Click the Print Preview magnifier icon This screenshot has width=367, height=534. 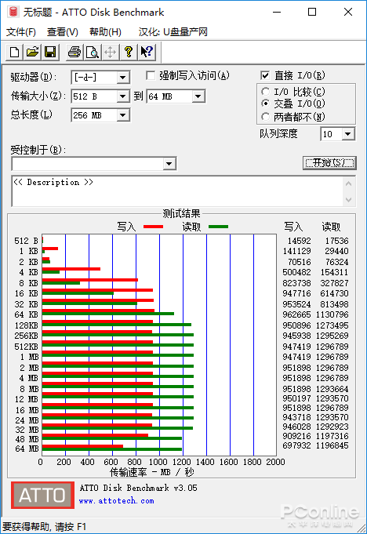pyautogui.click(x=93, y=52)
